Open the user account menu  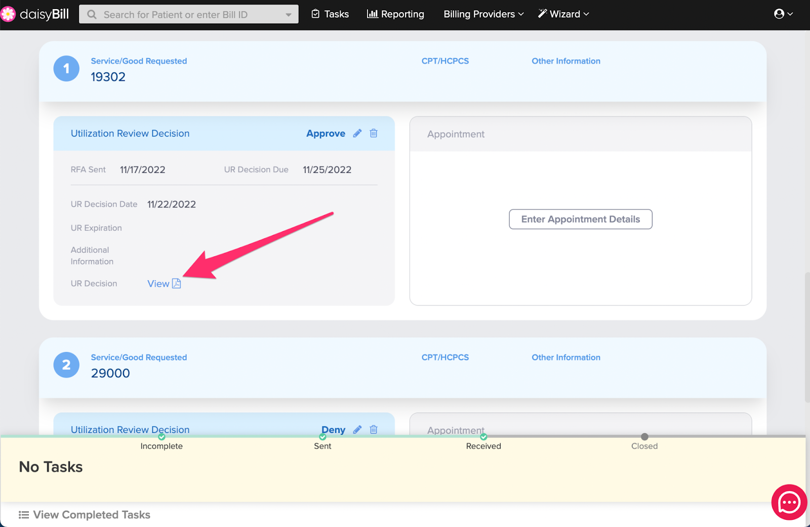point(783,14)
